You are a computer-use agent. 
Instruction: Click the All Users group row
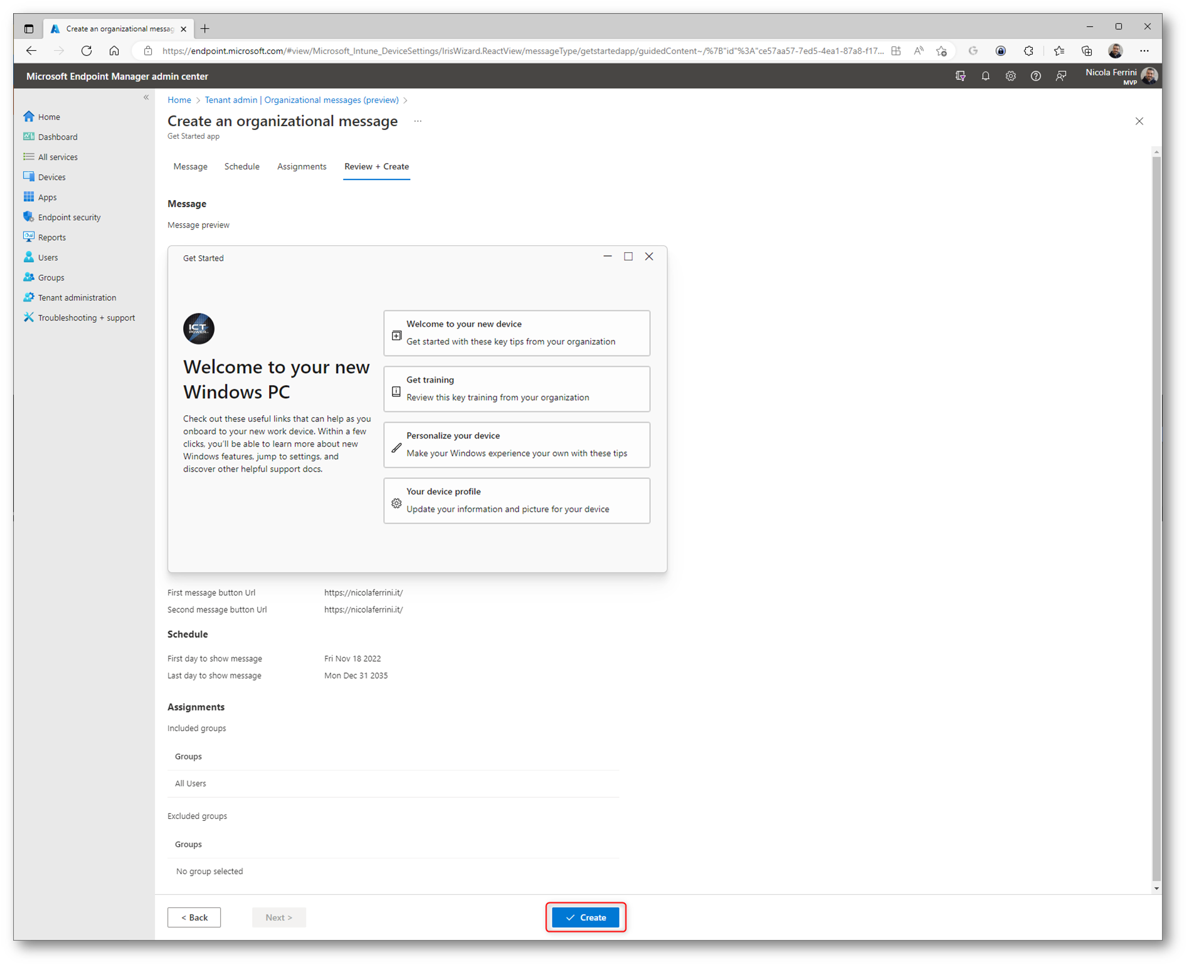coord(393,783)
